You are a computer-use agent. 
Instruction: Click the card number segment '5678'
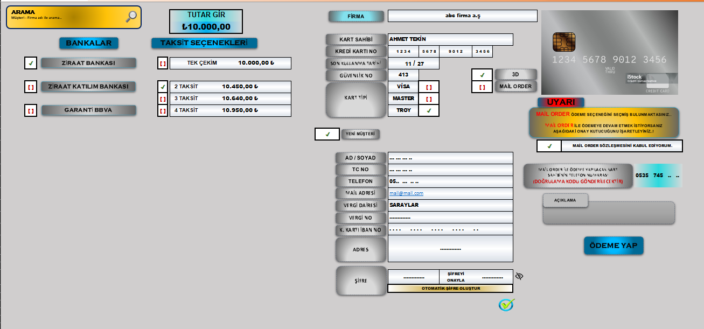[429, 52]
